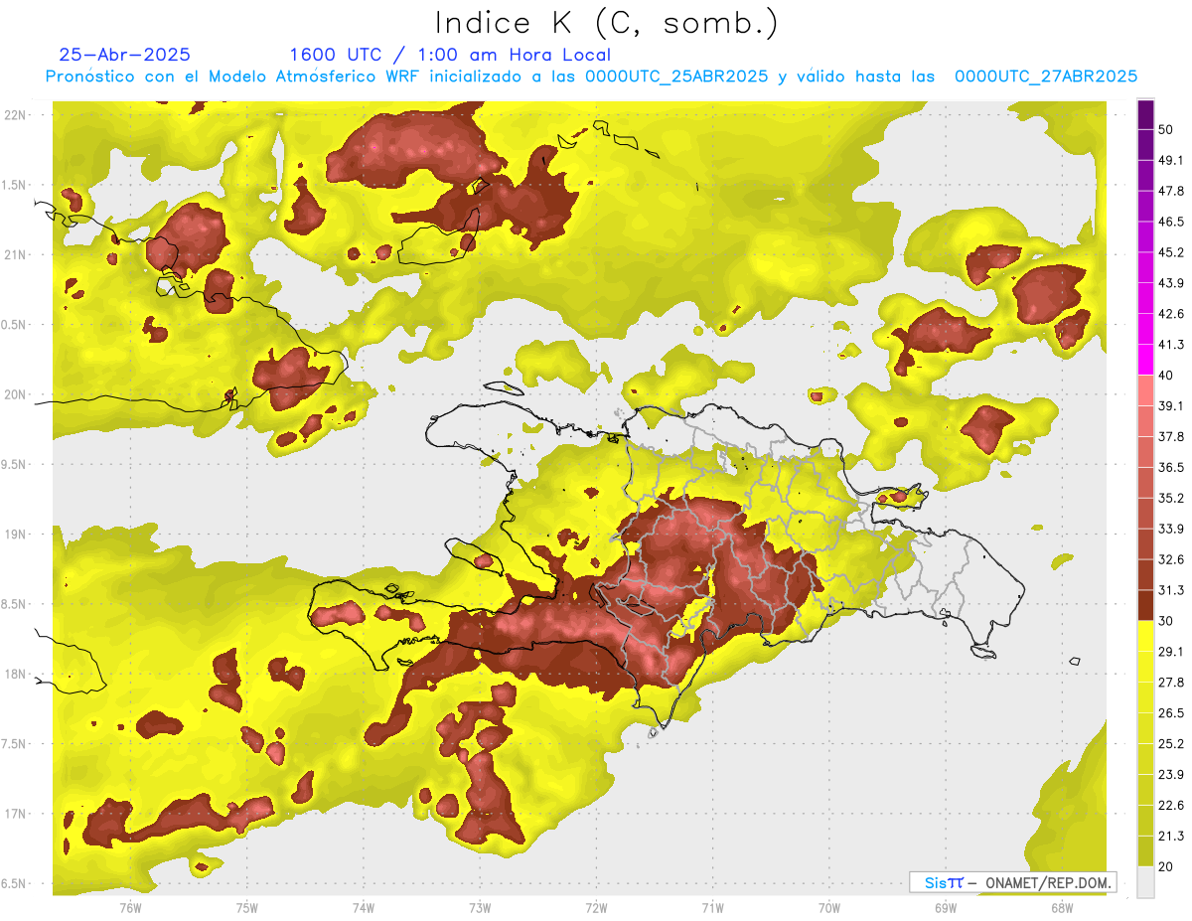Screen dimensions: 1192x921
Task: Click the dark brown swatch between 30 and 31.3
Action: click(1145, 605)
